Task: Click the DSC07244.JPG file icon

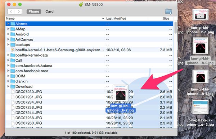Action: coord(13,112)
